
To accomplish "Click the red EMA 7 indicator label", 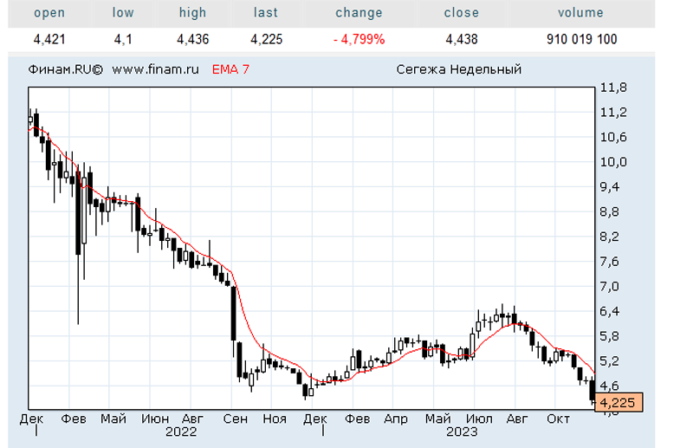I will 230,69.
